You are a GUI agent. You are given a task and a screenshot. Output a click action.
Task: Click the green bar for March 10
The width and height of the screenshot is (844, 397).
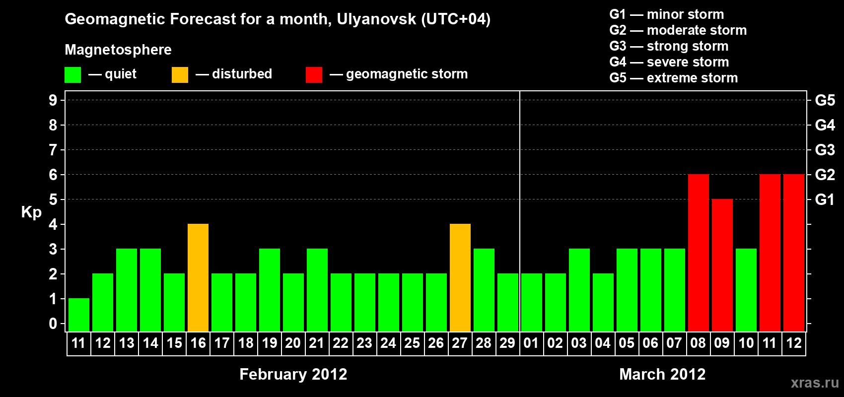pos(746,290)
